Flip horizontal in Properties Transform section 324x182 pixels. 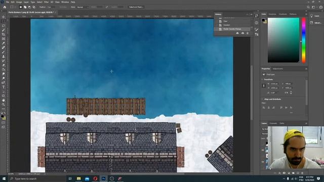tap(286, 93)
